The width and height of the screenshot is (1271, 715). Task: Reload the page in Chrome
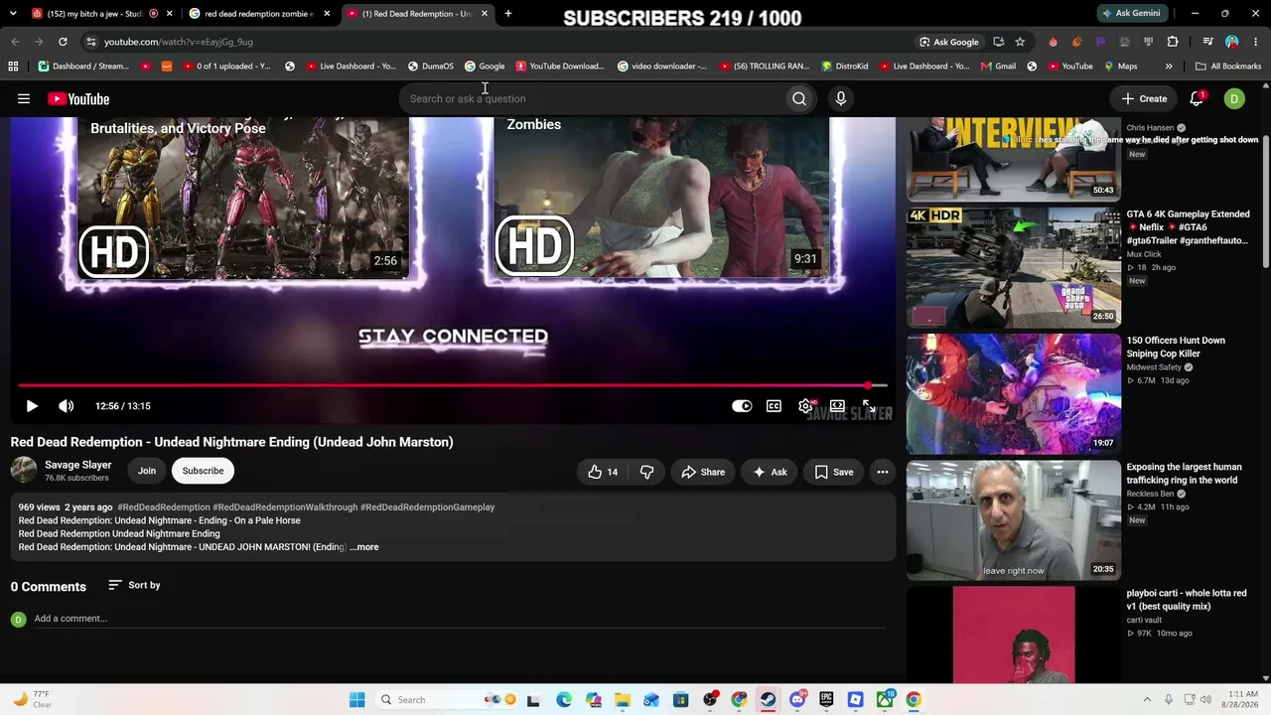[63, 42]
